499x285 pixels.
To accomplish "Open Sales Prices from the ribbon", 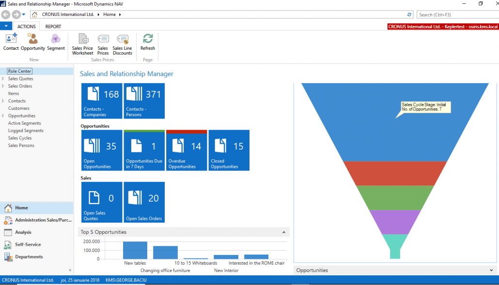I will click(103, 44).
